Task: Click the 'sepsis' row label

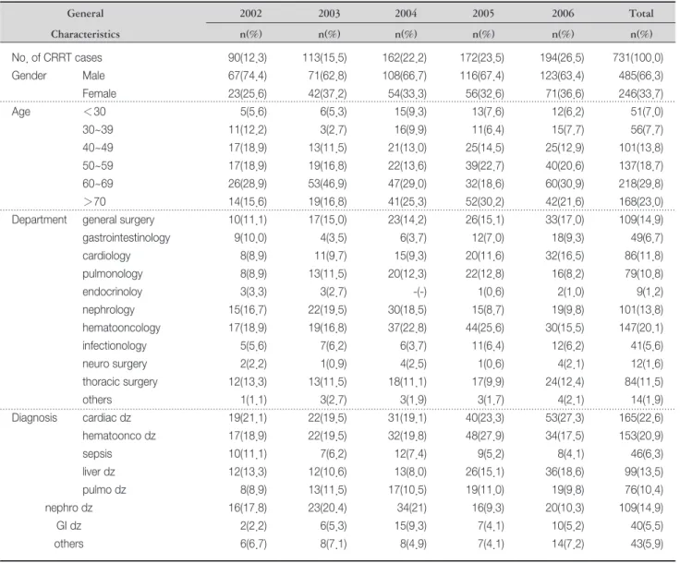Action: click(97, 454)
